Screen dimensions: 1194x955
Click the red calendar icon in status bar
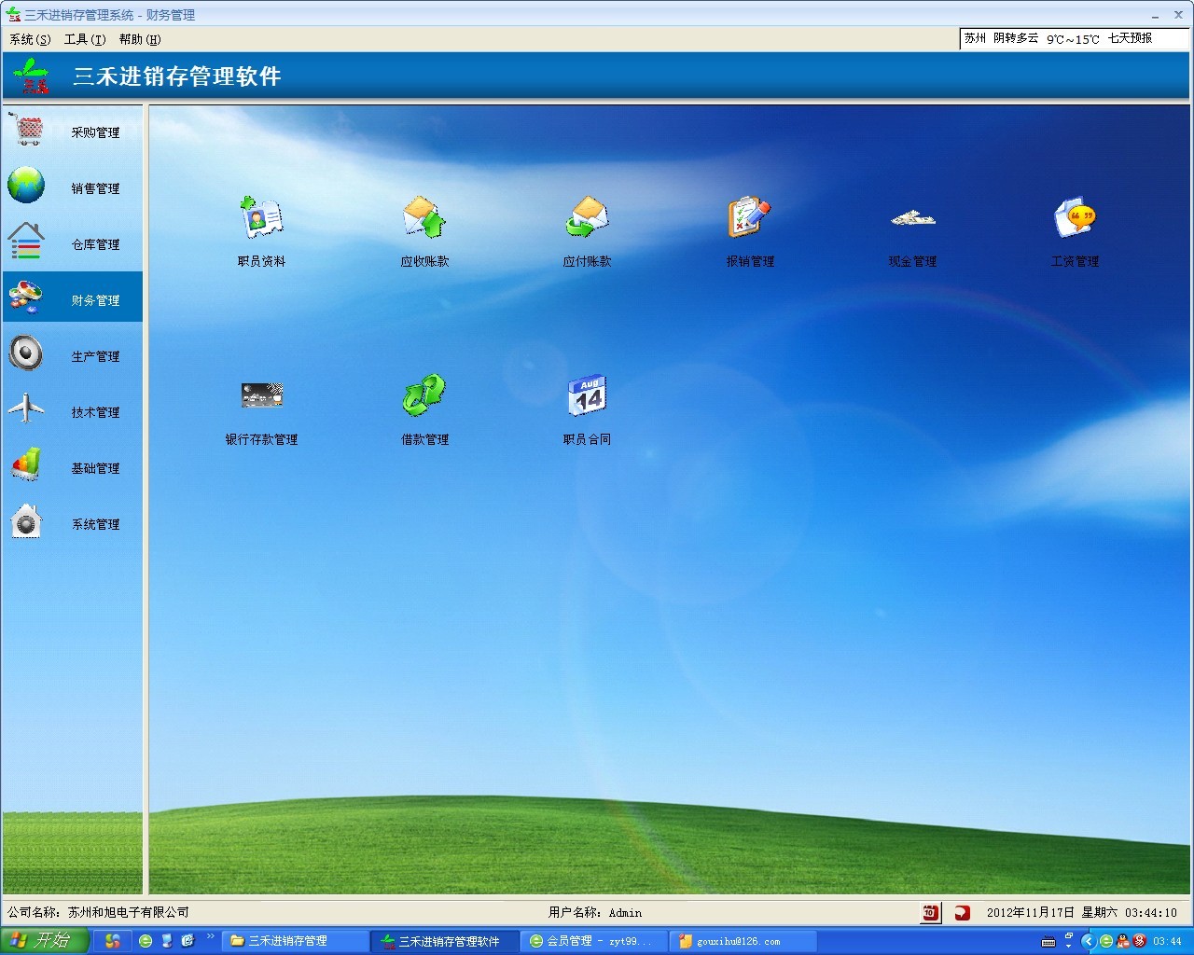[930, 913]
